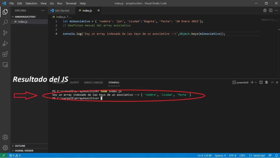Open the Accounts menu icon

[x=5, y=137]
